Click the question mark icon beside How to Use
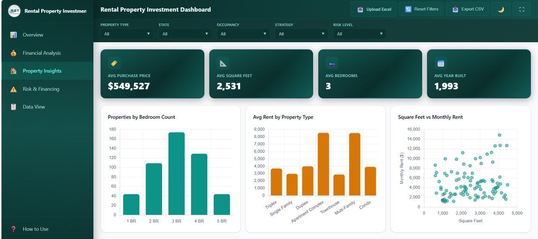This screenshot has height=239, width=538. pyautogui.click(x=13, y=229)
